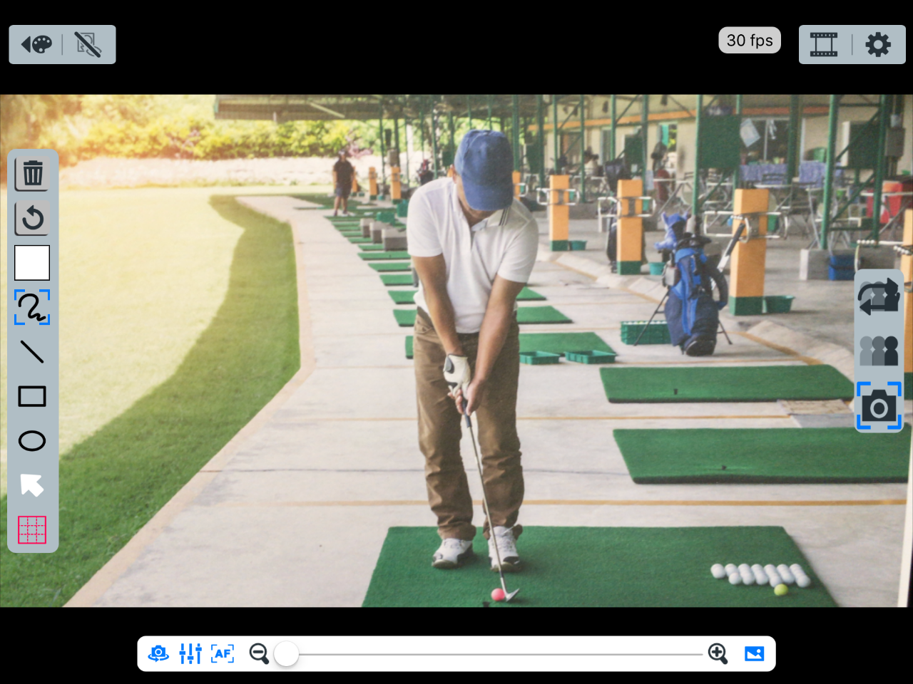Open the image adjustment sliders
Viewport: 913px width, 684px height.
point(190,653)
